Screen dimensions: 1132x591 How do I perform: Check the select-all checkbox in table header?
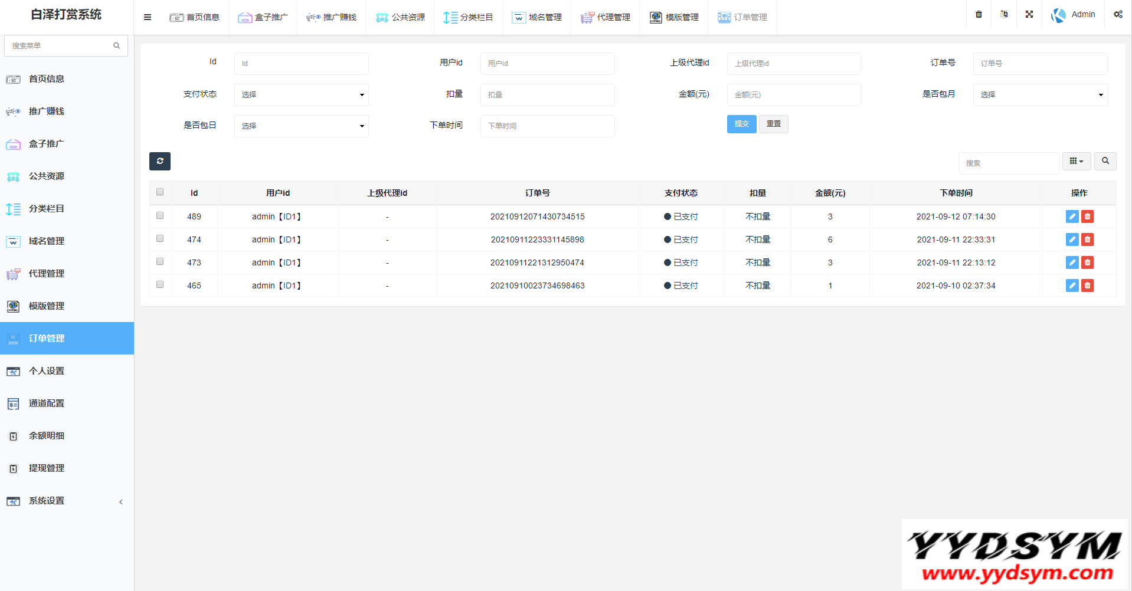(160, 192)
